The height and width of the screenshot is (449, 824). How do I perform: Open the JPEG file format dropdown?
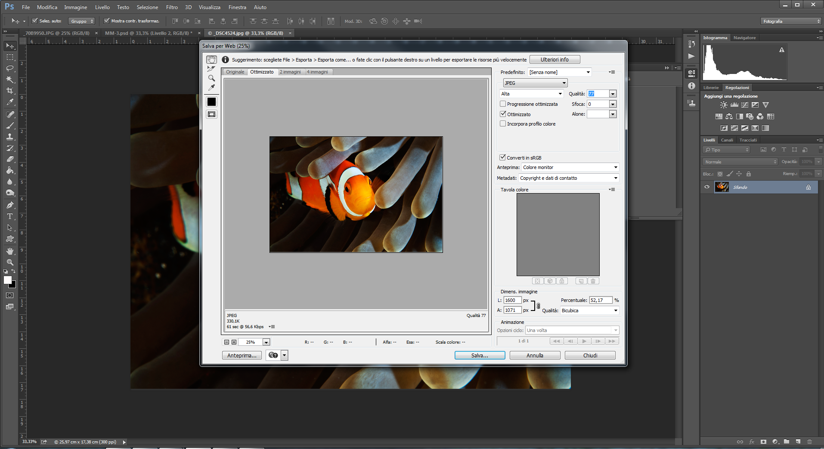pyautogui.click(x=535, y=83)
